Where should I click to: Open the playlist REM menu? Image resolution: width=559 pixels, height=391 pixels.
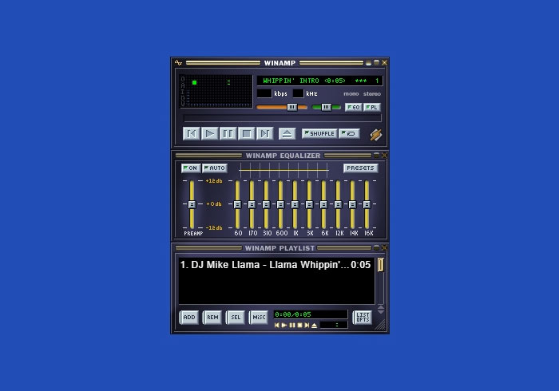coord(212,318)
